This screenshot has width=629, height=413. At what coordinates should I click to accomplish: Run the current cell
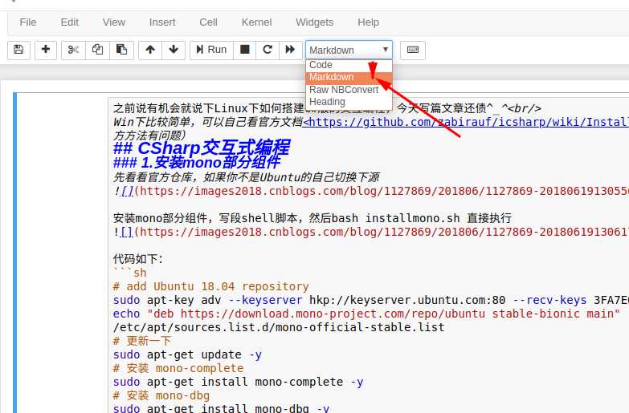click(211, 50)
